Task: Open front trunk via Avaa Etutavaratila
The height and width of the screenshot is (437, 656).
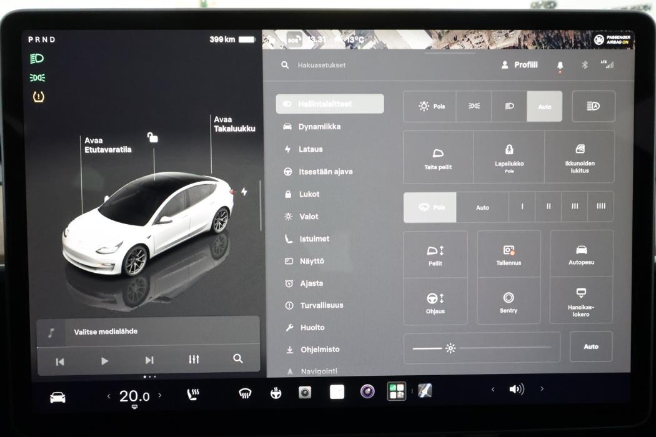Action: coord(108,145)
